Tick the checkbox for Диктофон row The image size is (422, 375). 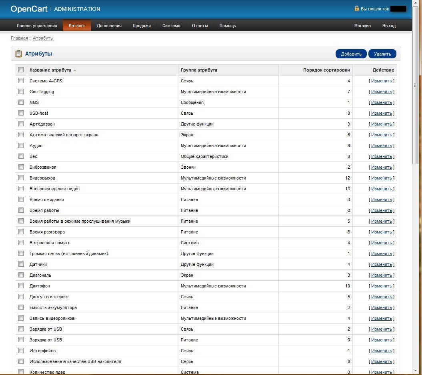click(x=21, y=285)
